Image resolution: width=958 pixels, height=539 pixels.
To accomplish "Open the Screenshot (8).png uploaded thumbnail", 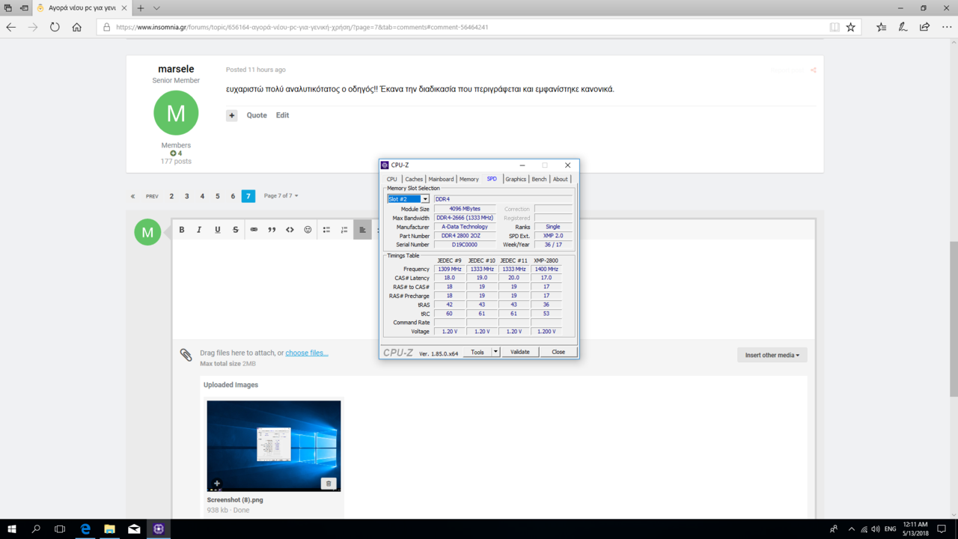I will click(x=274, y=445).
